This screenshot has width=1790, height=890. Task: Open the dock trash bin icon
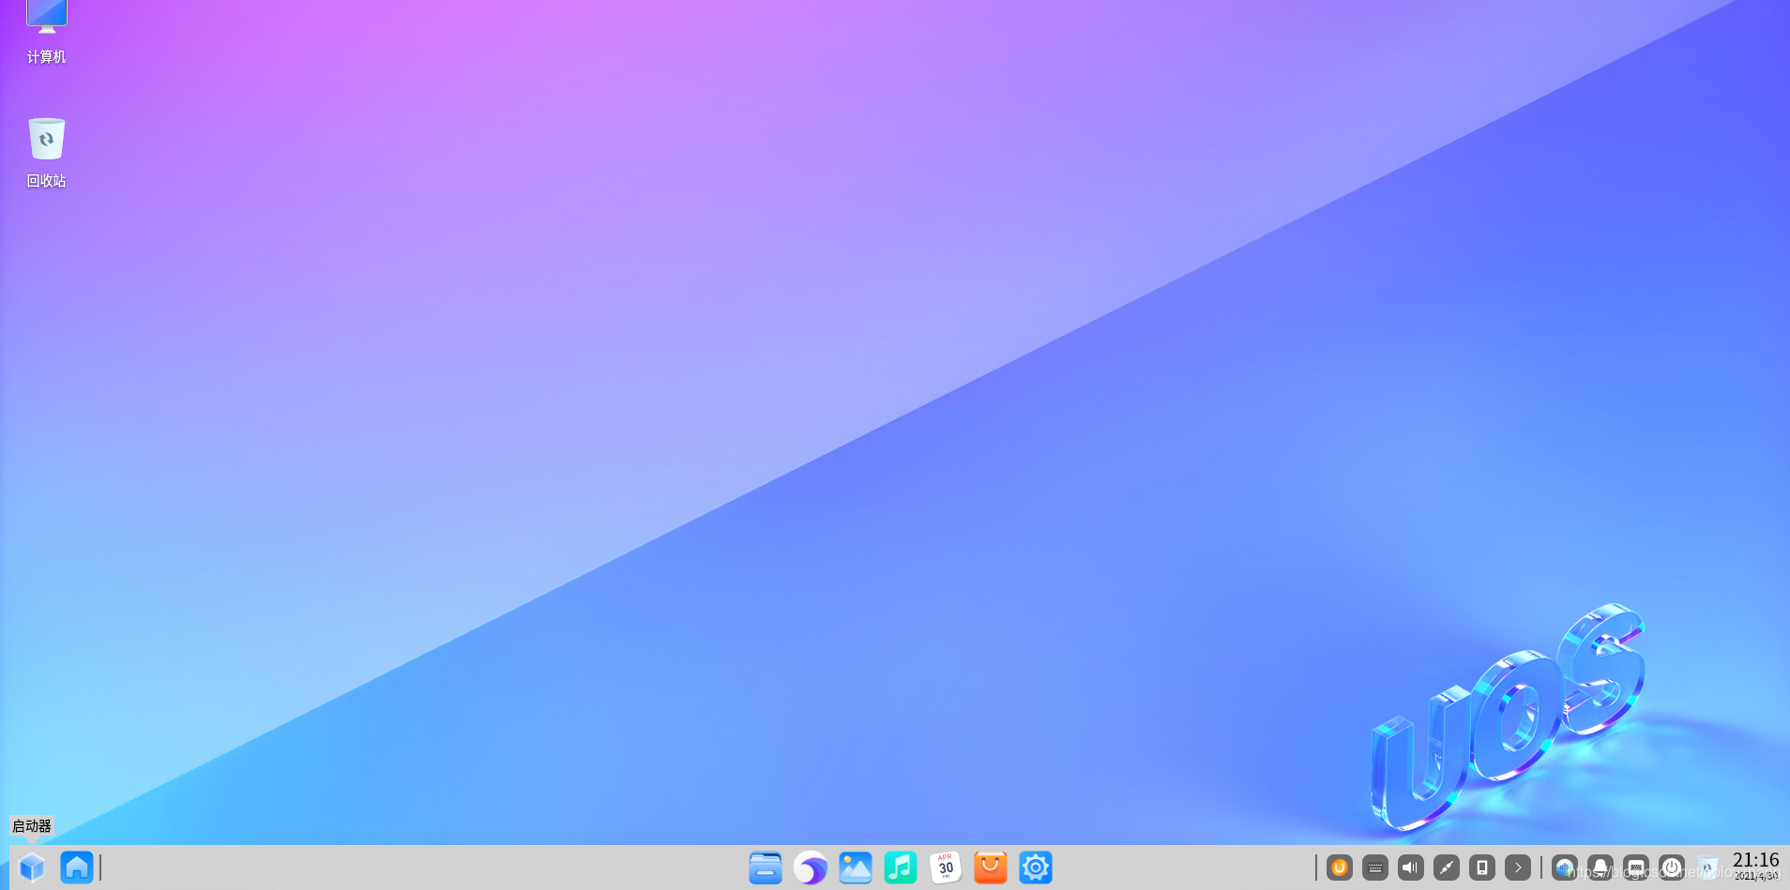1707,867
